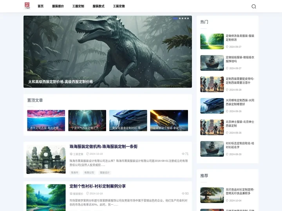The image size is (282, 211).
Task: Click the clock icon under 定做修改各类服装
Action: point(227,47)
